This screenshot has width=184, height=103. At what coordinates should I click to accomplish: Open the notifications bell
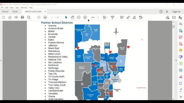pyautogui.click(x=167, y=11)
